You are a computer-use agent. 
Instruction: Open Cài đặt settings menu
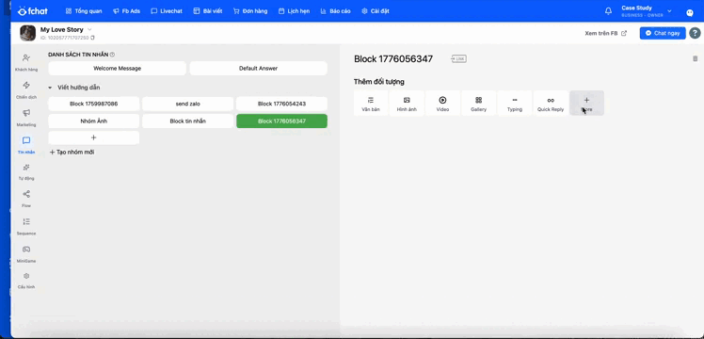coord(376,10)
